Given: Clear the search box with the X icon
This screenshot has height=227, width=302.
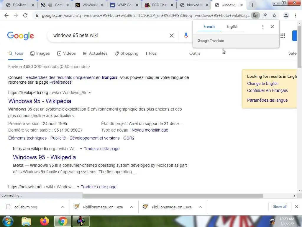Looking at the screenshot, I should click(x=172, y=35).
